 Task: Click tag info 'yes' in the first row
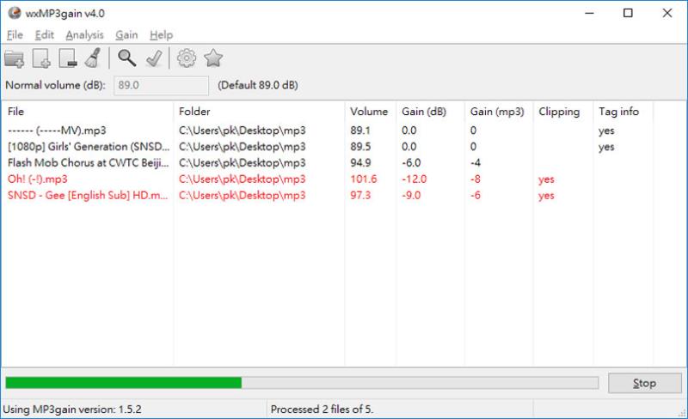click(x=606, y=131)
